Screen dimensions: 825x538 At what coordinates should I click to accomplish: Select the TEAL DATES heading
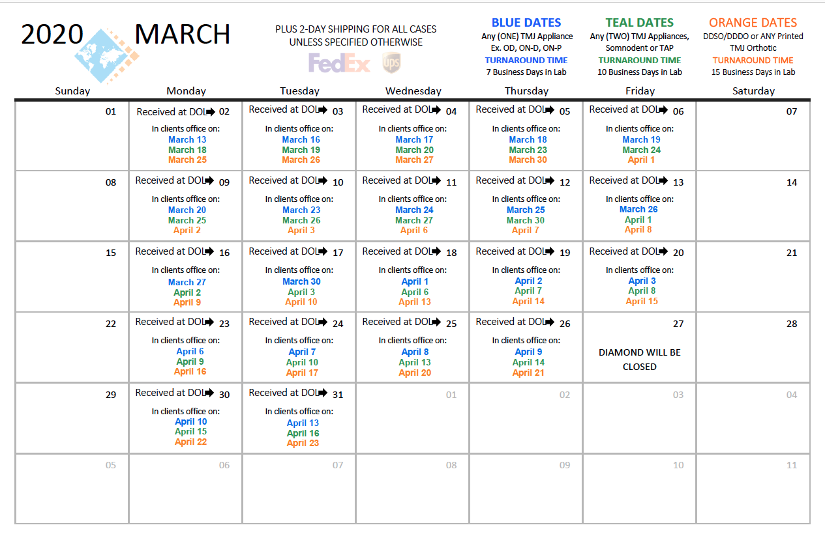[x=640, y=23]
